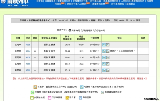The image size is (160, 101).
Task: Click grey legend icon for 兩鐵環保運送班次
Action: 102,92
